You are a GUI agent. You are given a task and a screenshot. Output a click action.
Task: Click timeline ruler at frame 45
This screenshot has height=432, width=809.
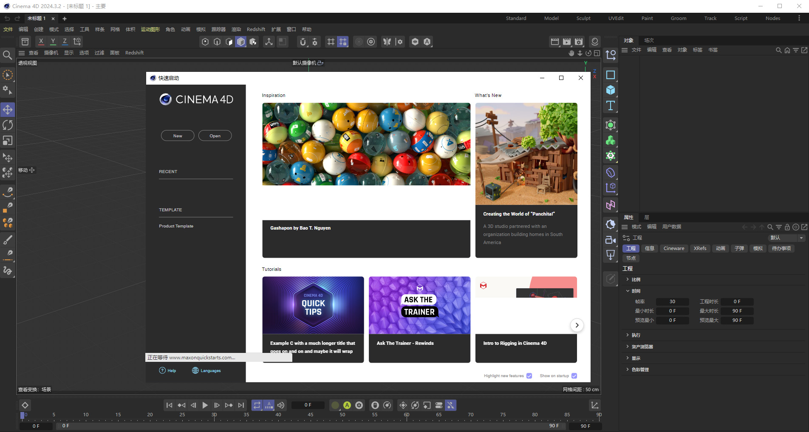click(x=311, y=416)
